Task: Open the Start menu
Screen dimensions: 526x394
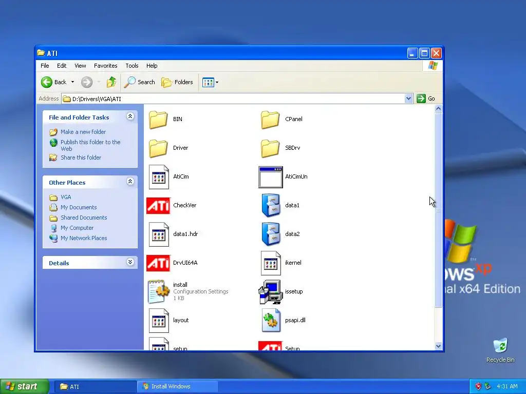Action: (x=24, y=387)
